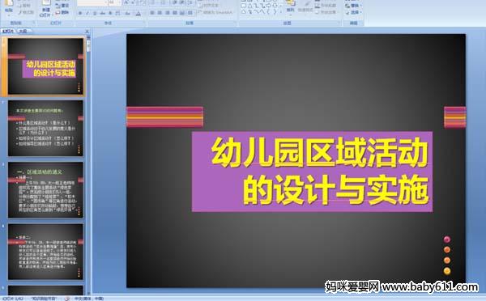Click the Shape Effects (形状效果) button
The width and height of the screenshot is (486, 301).
(326, 12)
